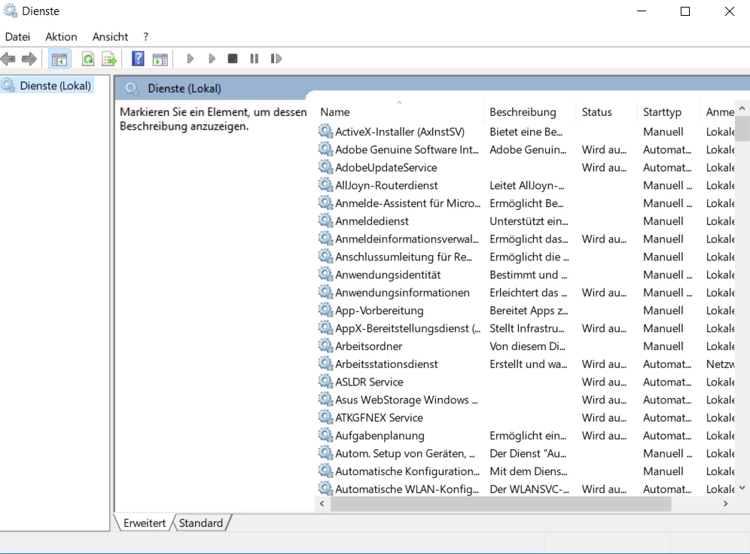Click gear icon beside ATKGFNEX Service

[x=325, y=417]
